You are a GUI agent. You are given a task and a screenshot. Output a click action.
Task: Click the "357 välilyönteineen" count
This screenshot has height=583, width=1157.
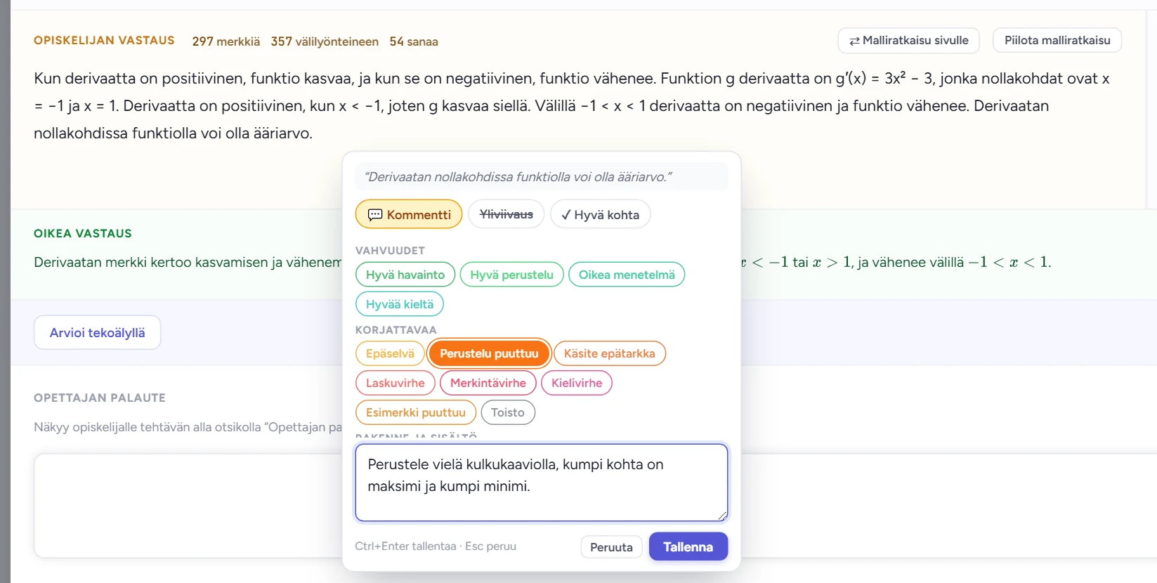(x=325, y=41)
